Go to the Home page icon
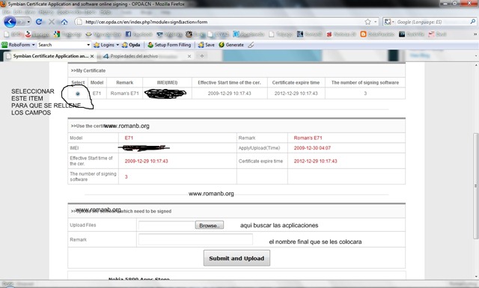Screen dimensions: 479x288 pyautogui.click(x=64, y=22)
